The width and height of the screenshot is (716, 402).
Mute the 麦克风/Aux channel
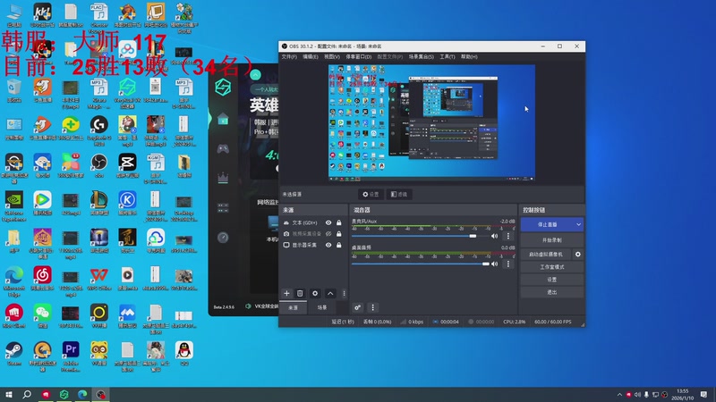(x=495, y=236)
